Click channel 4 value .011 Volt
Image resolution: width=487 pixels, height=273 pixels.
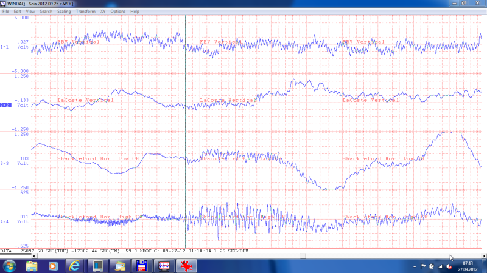[23, 219]
